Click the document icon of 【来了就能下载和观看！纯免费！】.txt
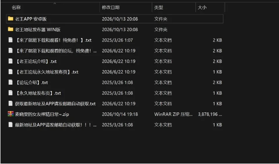279x164 pixels. 10,40
